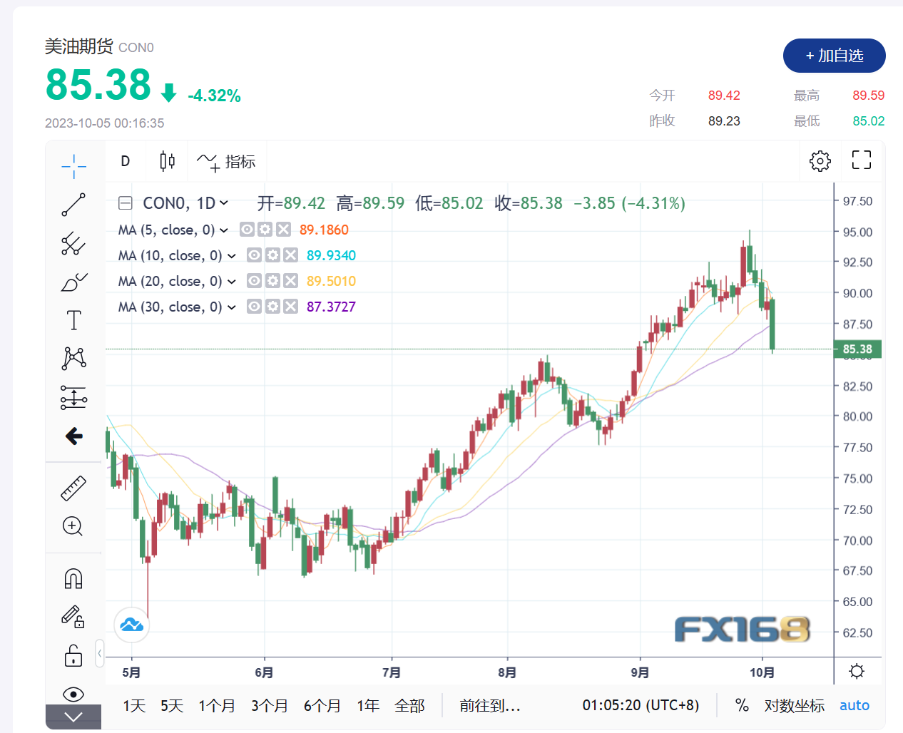
Task: Open the indicators (指标) menu
Action: (226, 162)
